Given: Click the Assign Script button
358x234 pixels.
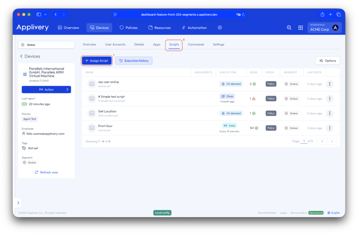Looking at the screenshot, I should (96, 60).
